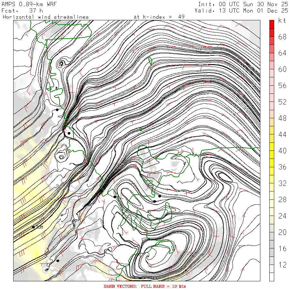Viewport: 290px width, 290px height.
Task: Click the "32" color bar label
Action: coord(282,183)
